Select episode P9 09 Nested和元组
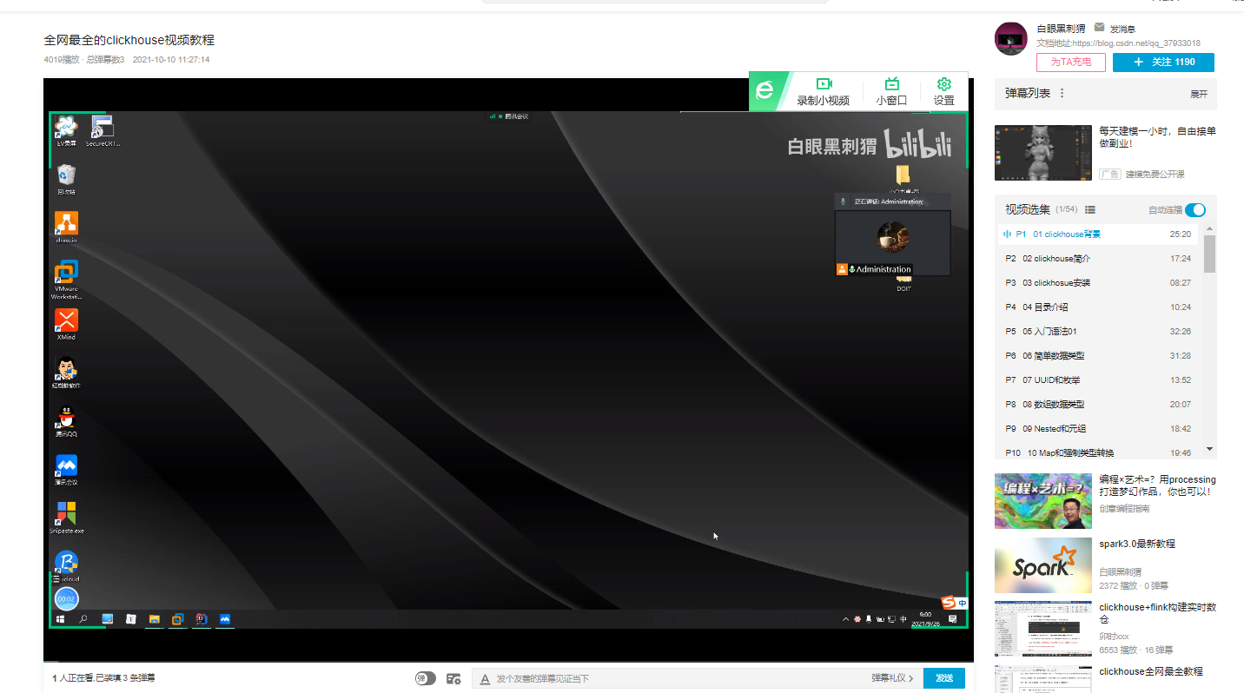1244x693 pixels. click(x=1098, y=429)
